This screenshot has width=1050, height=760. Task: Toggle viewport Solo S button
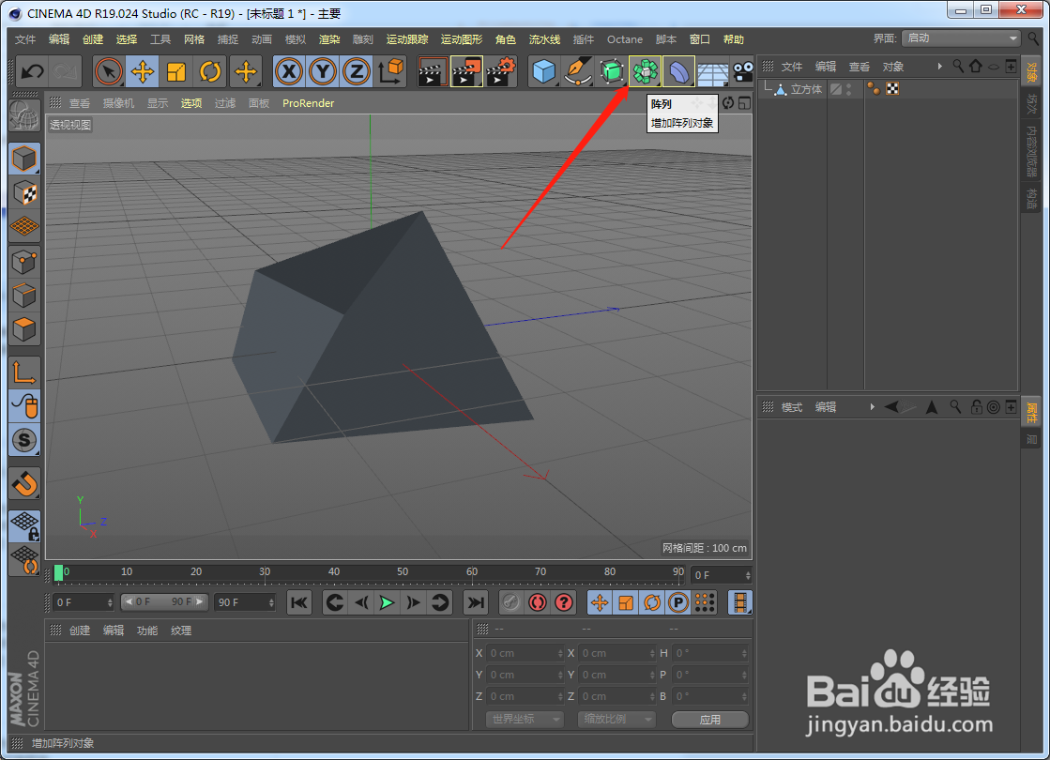coord(24,440)
